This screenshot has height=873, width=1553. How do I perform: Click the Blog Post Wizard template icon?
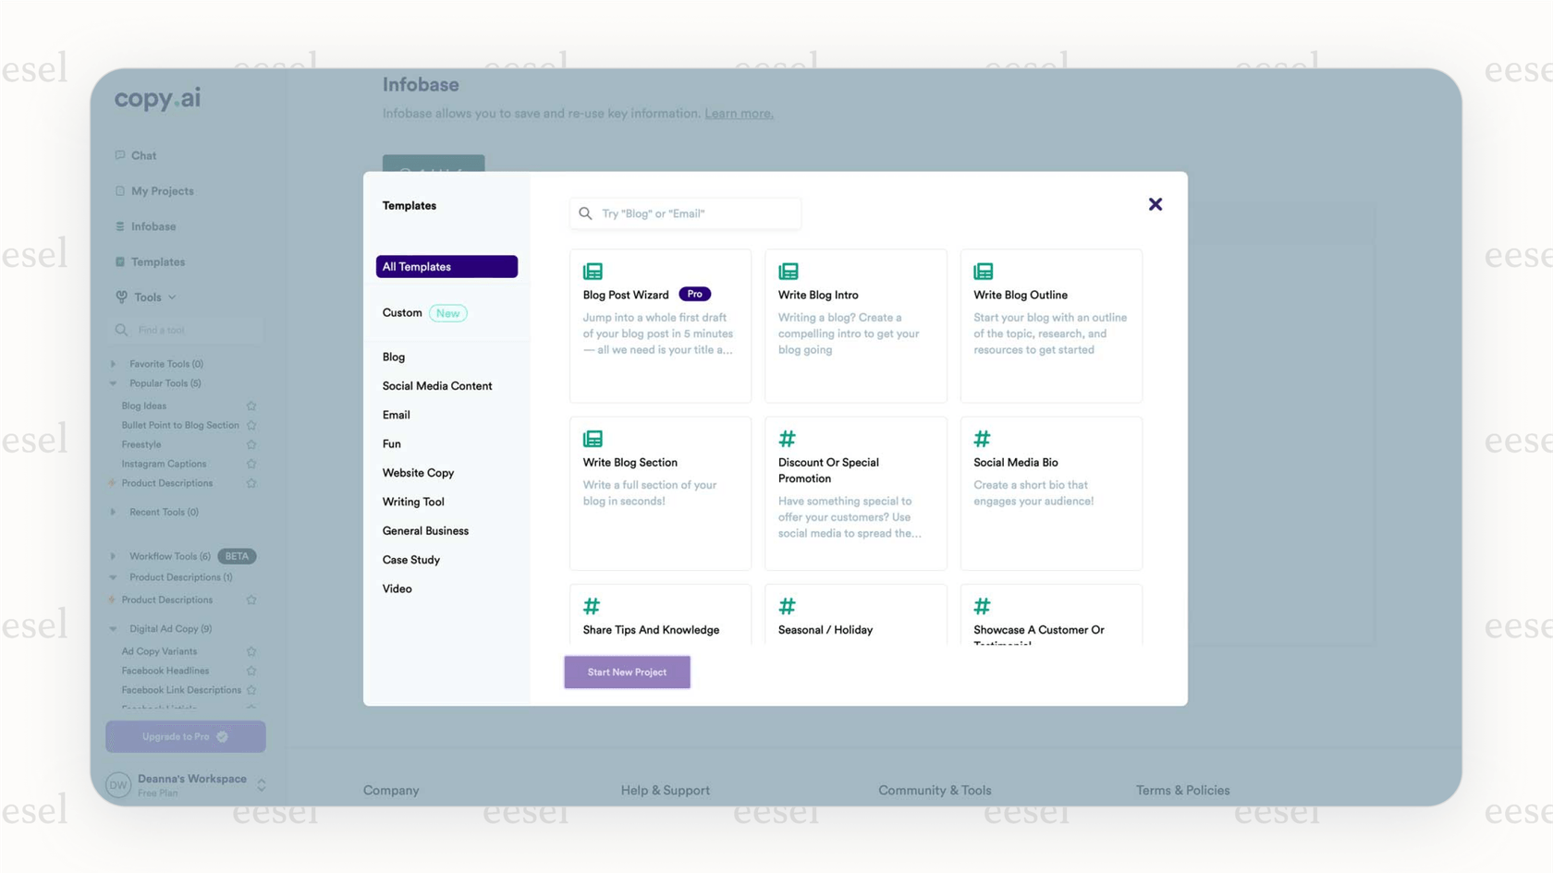592,271
